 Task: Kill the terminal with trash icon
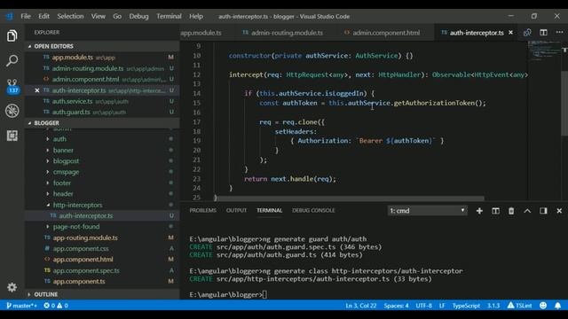point(511,211)
